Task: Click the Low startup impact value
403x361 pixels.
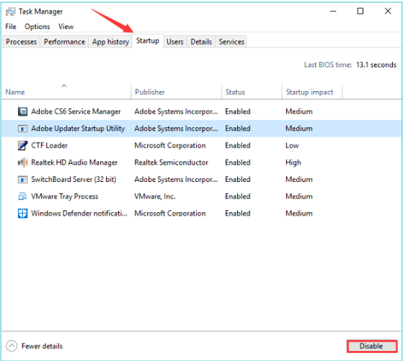Action: click(x=292, y=145)
